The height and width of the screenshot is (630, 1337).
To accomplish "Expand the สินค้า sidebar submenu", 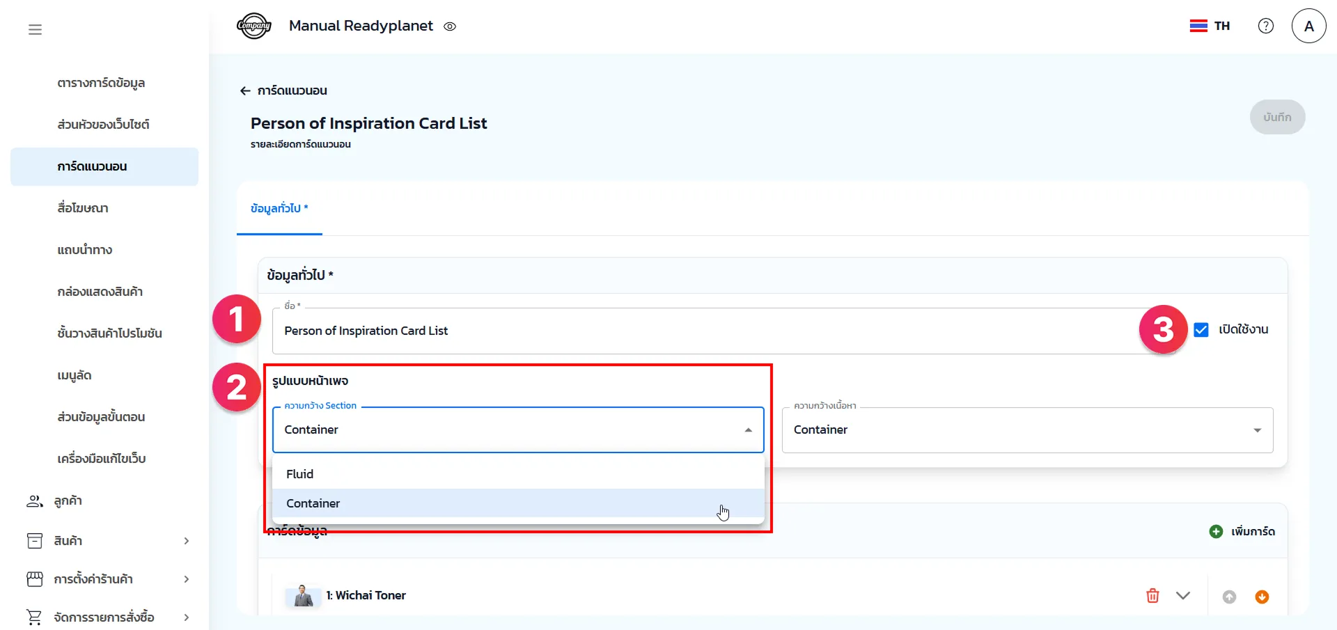I will point(186,541).
